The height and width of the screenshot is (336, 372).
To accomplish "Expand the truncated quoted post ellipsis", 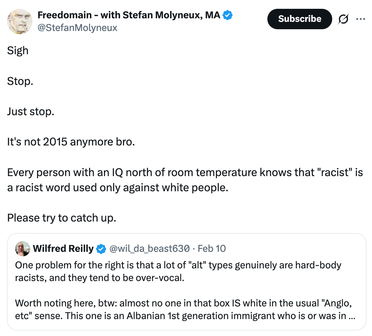I will 351,316.
